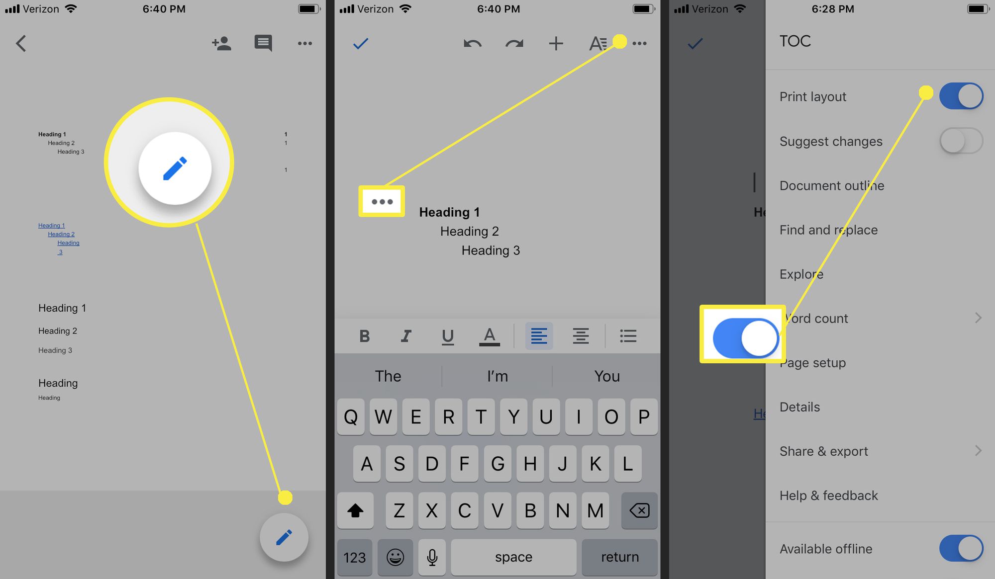This screenshot has width=995, height=579.
Task: Select Find and replace option
Action: (829, 229)
